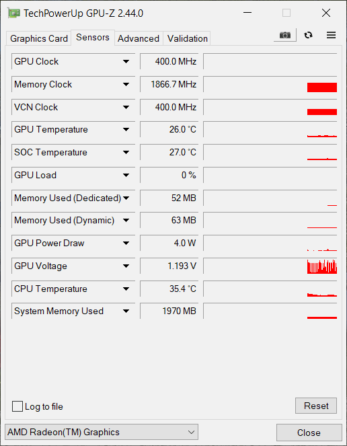Image resolution: width=347 pixels, height=446 pixels.
Task: Expand the CPU Temperature dropdown arrow
Action: pyautogui.click(x=126, y=289)
